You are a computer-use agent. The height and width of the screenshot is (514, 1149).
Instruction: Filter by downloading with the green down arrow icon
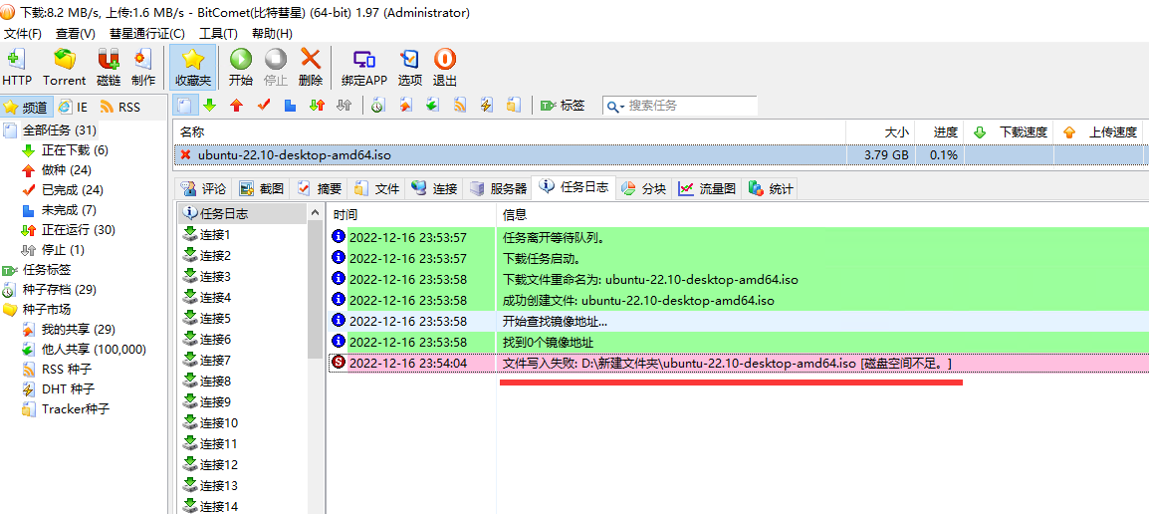[210, 106]
